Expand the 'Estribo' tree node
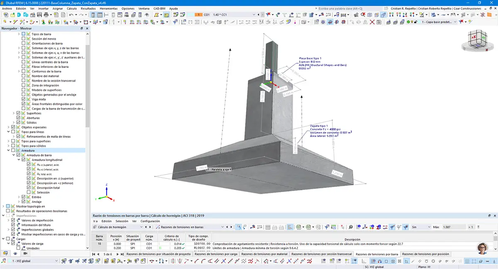Viewport: 498px width, 269px height. pyautogui.click(x=19, y=197)
